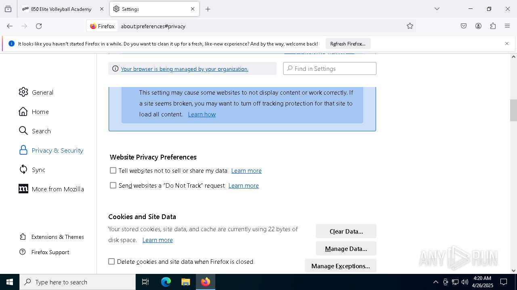Open the Privacy & Security category
The height and width of the screenshot is (290, 517).
pos(51,150)
